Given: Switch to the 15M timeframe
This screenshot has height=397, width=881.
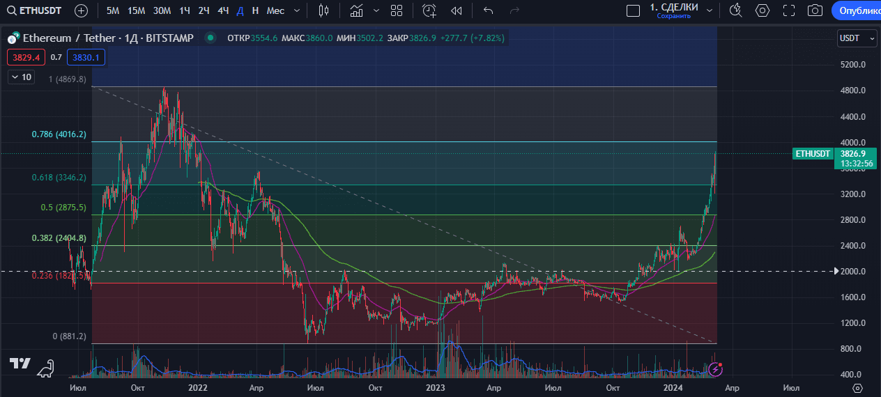Looking at the screenshot, I should [x=136, y=10].
